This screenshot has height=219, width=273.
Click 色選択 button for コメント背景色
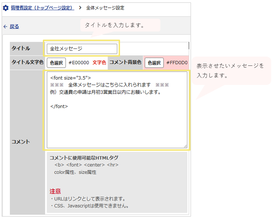(x=154, y=63)
